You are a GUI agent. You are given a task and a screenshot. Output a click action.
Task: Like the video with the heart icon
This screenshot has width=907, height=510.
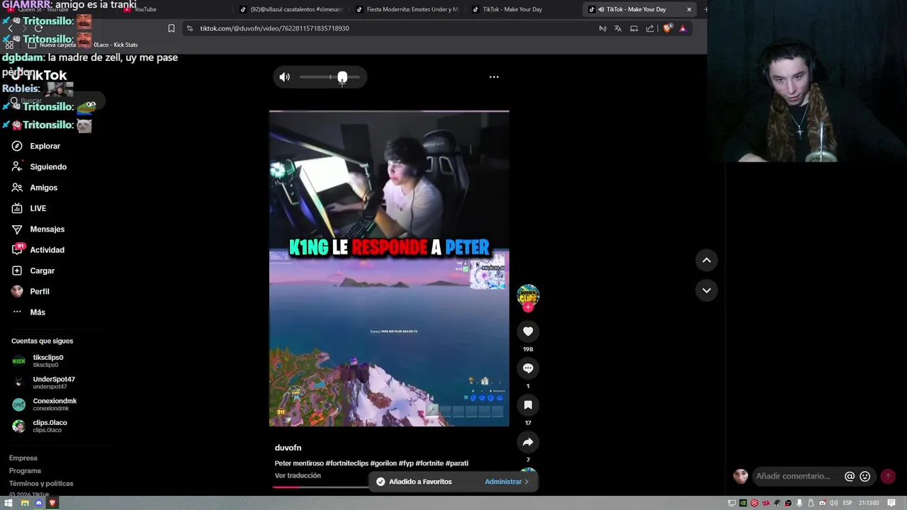pos(528,331)
